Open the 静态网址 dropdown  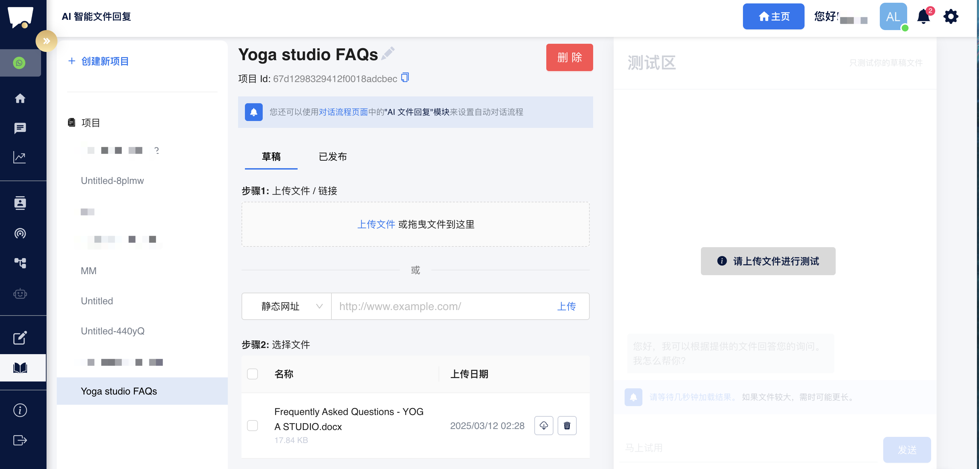pyautogui.click(x=287, y=306)
